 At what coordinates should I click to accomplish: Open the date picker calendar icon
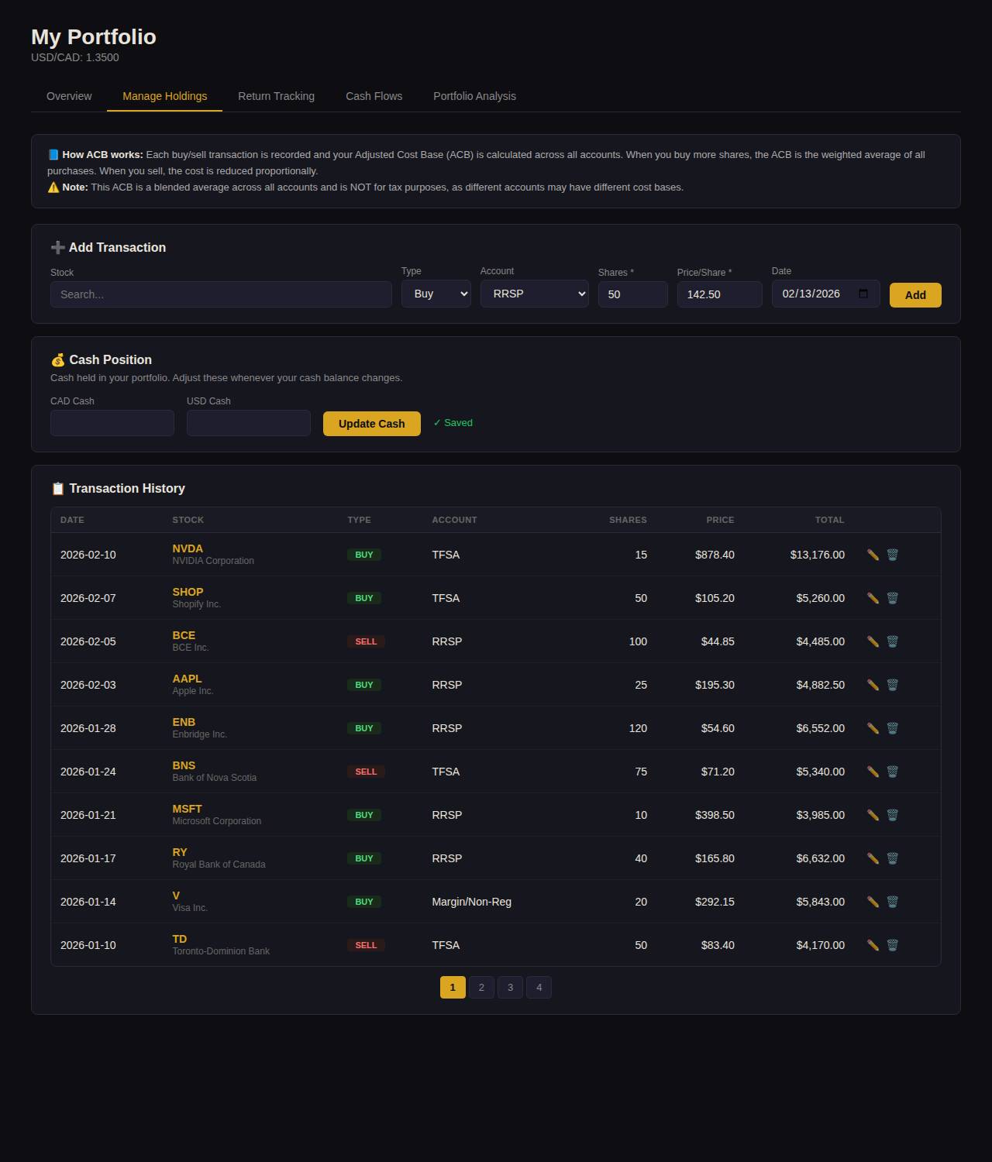[863, 294]
